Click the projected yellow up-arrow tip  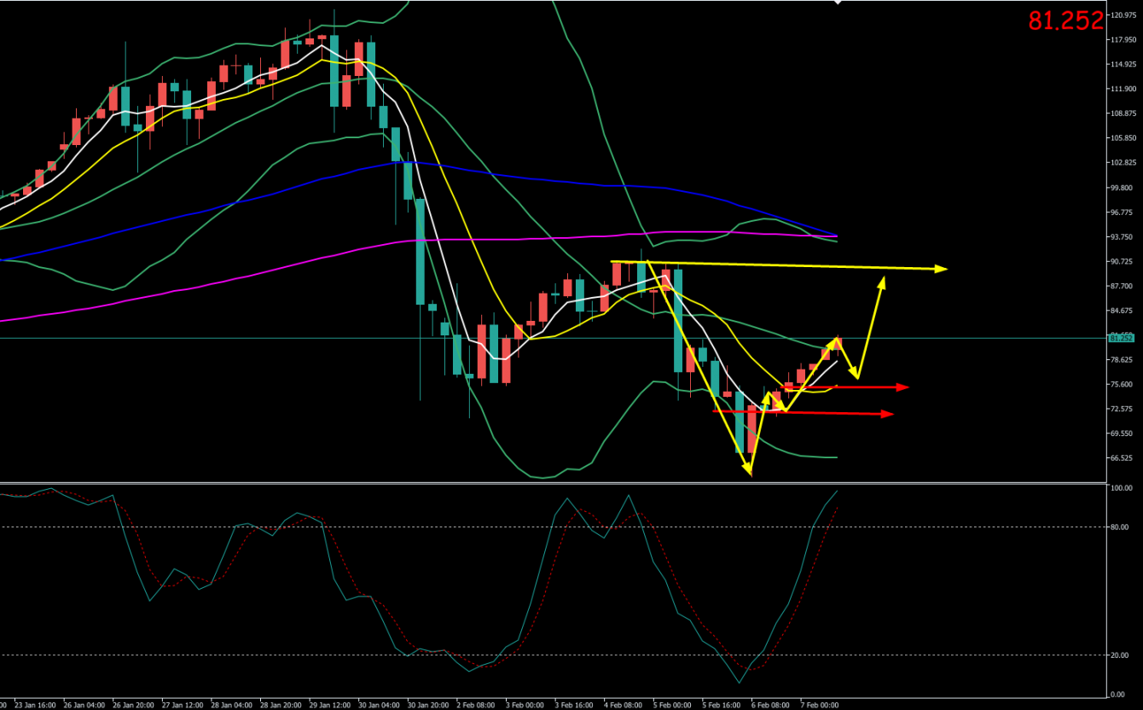point(883,280)
